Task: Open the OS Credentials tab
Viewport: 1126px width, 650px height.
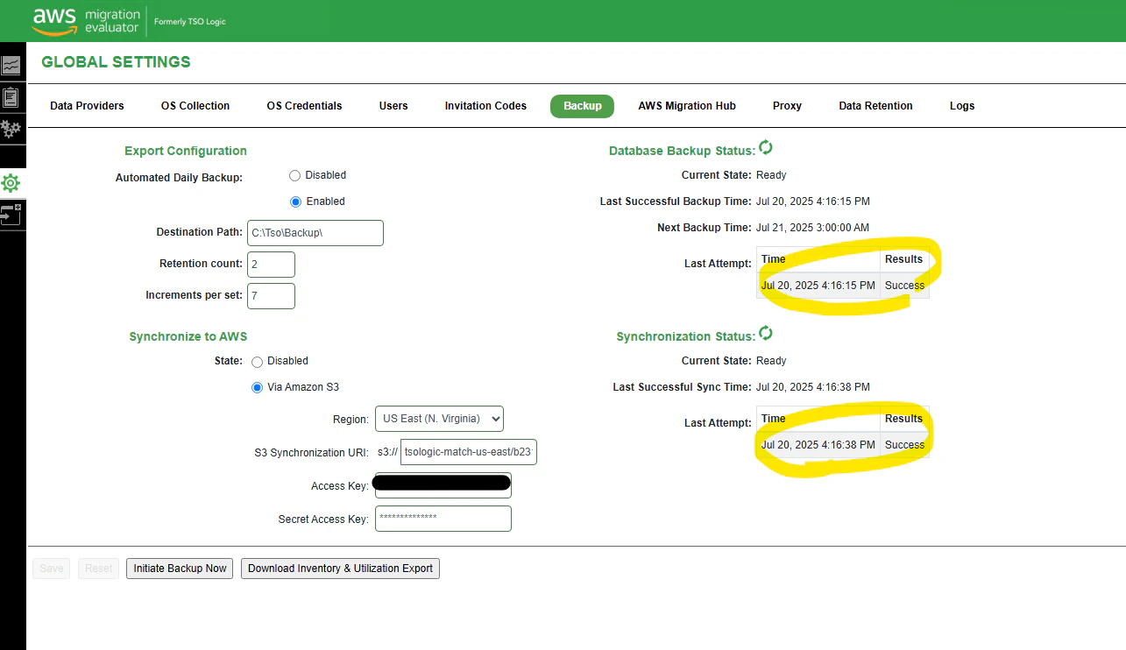Action: [304, 106]
